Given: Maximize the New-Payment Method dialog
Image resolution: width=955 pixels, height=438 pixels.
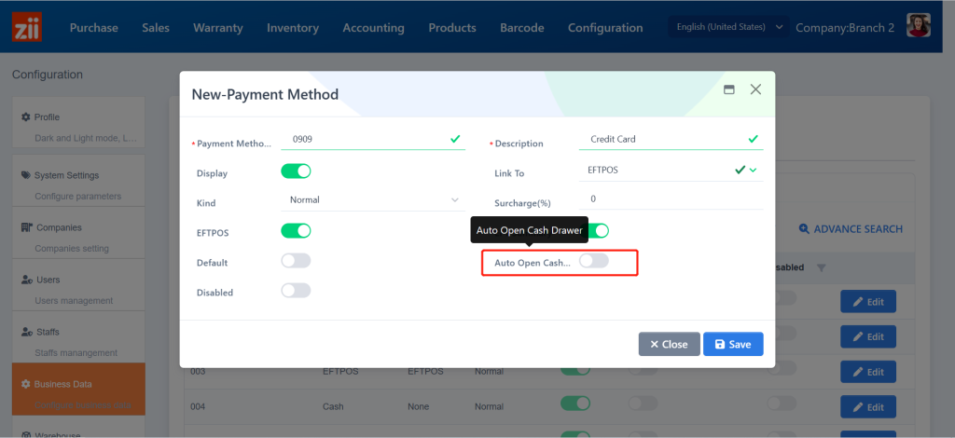Looking at the screenshot, I should tap(729, 89).
